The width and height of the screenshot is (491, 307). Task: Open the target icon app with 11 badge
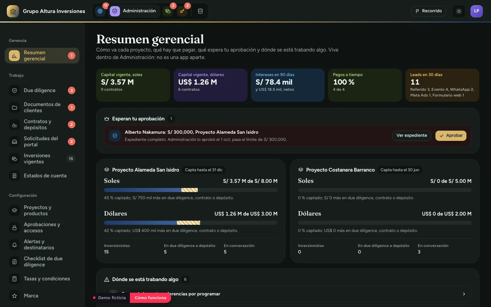[x=100, y=11]
